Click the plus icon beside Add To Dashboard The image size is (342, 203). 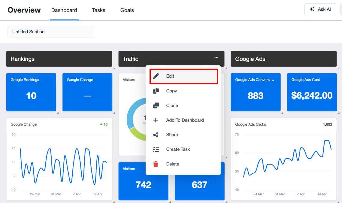[156, 120]
